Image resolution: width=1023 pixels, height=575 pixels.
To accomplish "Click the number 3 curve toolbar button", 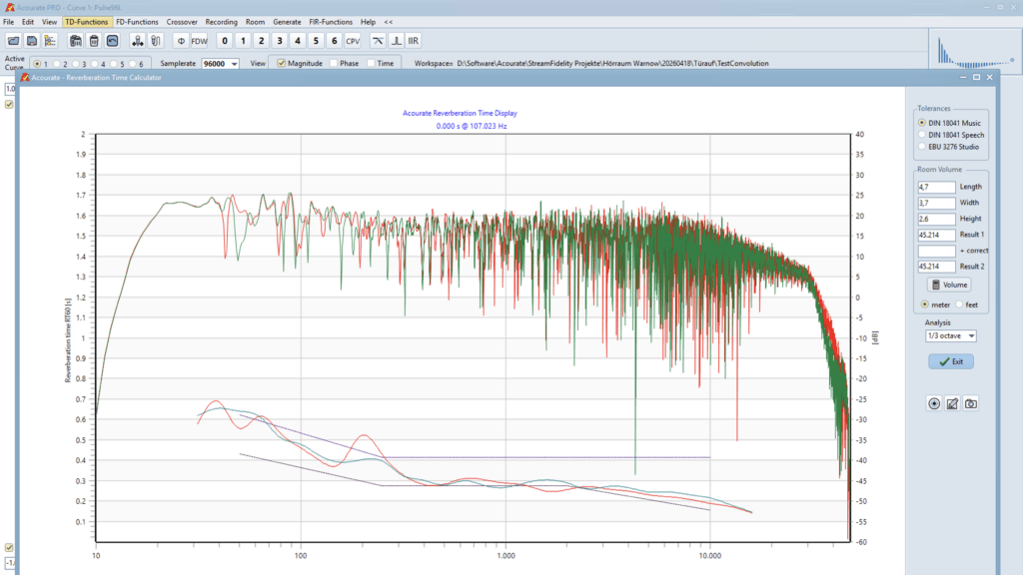I will 279,41.
